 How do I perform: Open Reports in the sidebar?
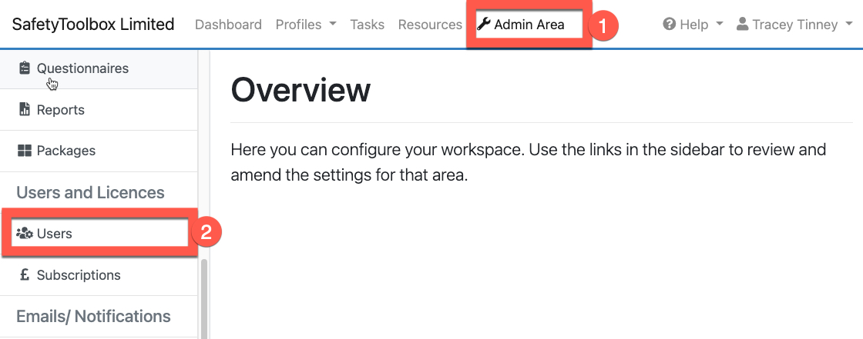click(x=99, y=110)
